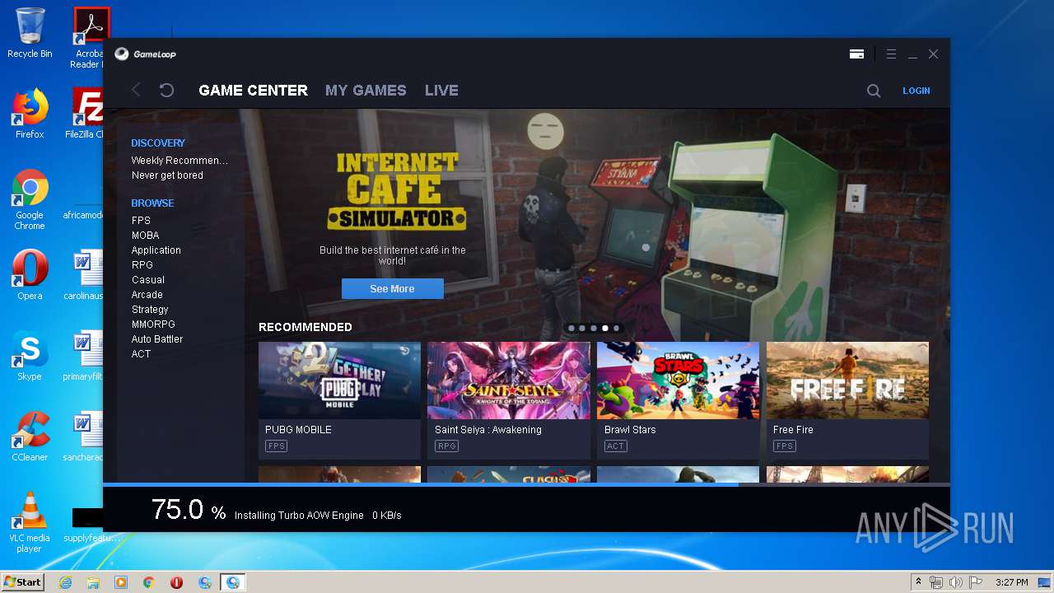Open Weekly Recommended in Discovery
This screenshot has height=593, width=1054.
click(x=180, y=161)
